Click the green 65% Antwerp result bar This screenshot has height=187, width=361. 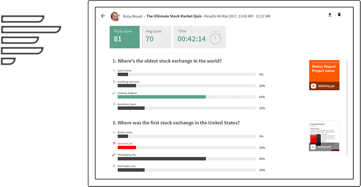coord(162,97)
